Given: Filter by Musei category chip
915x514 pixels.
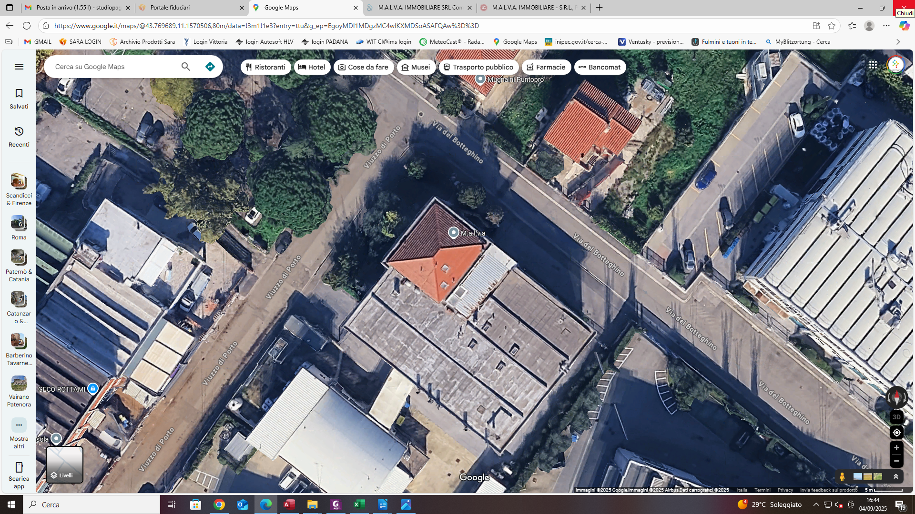Looking at the screenshot, I should pyautogui.click(x=416, y=67).
